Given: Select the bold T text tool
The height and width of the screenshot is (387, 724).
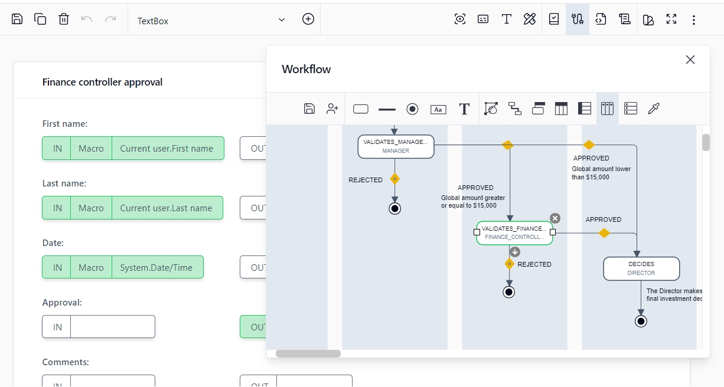Looking at the screenshot, I should (x=464, y=109).
